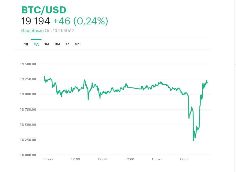Click the 19 500.00 axis label
Image resolution: width=236 pixels, height=172 pixels.
[x=28, y=64]
